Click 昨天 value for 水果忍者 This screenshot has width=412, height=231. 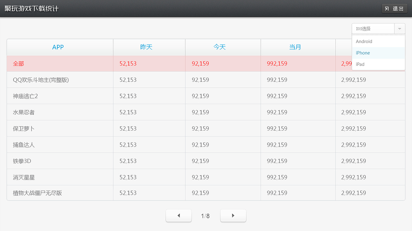point(128,112)
